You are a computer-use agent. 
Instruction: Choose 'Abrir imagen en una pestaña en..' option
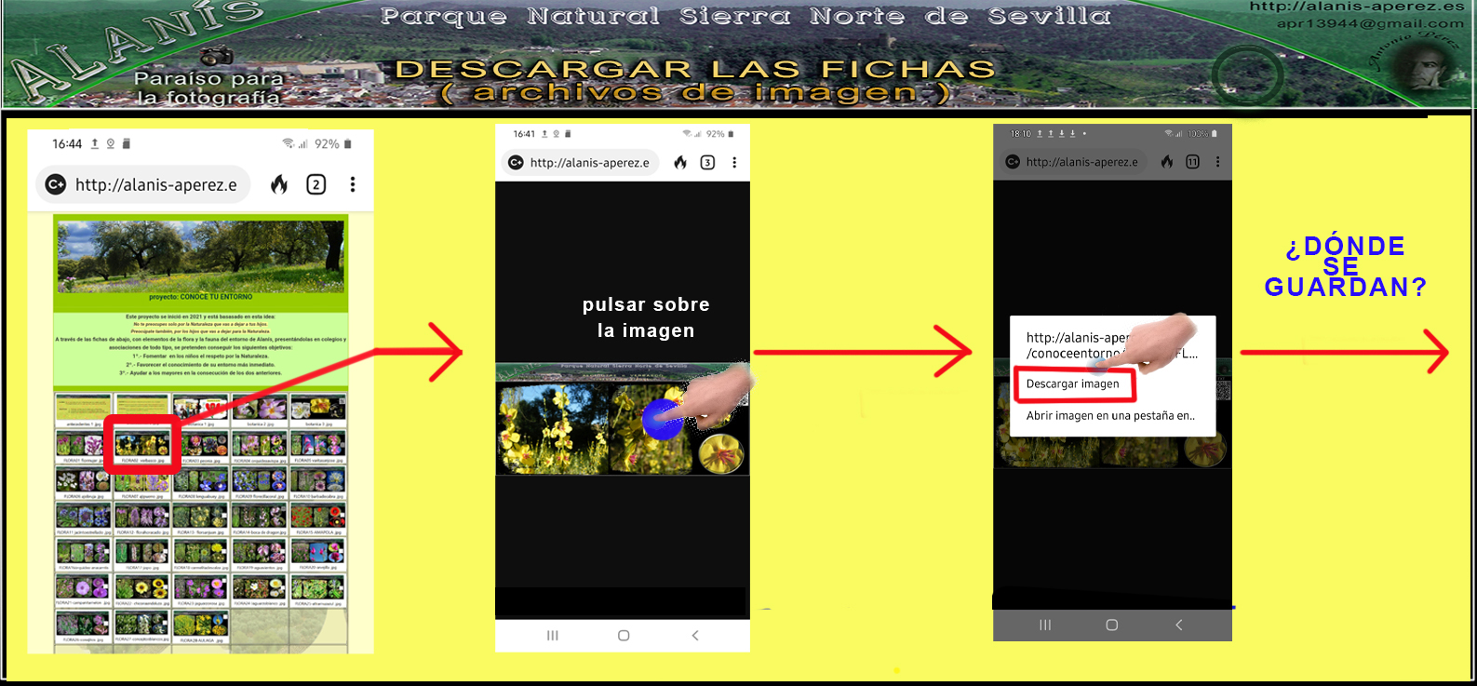tap(1109, 416)
